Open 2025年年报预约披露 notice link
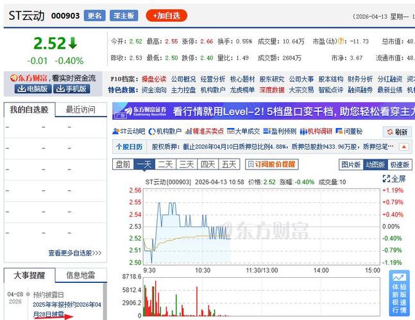This screenshot has width=415, height=320. click(x=67, y=309)
